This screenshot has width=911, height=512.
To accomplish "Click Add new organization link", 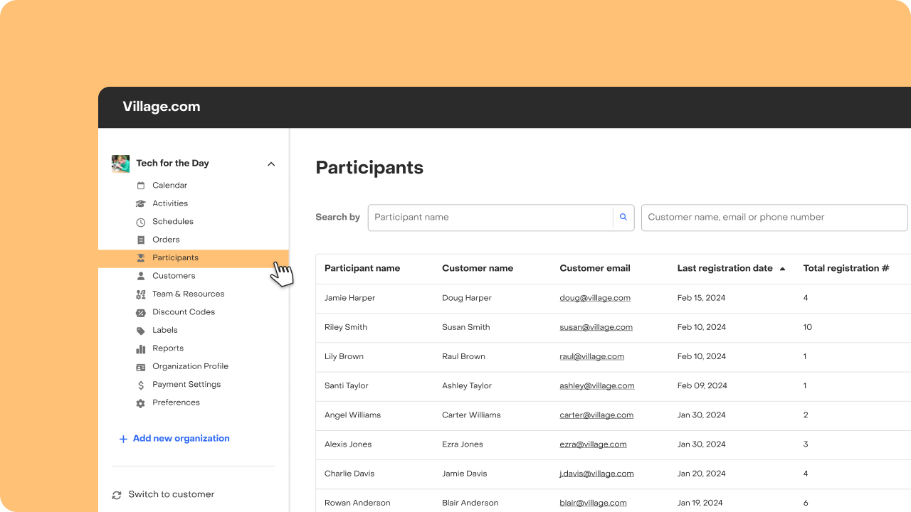I will click(x=181, y=439).
